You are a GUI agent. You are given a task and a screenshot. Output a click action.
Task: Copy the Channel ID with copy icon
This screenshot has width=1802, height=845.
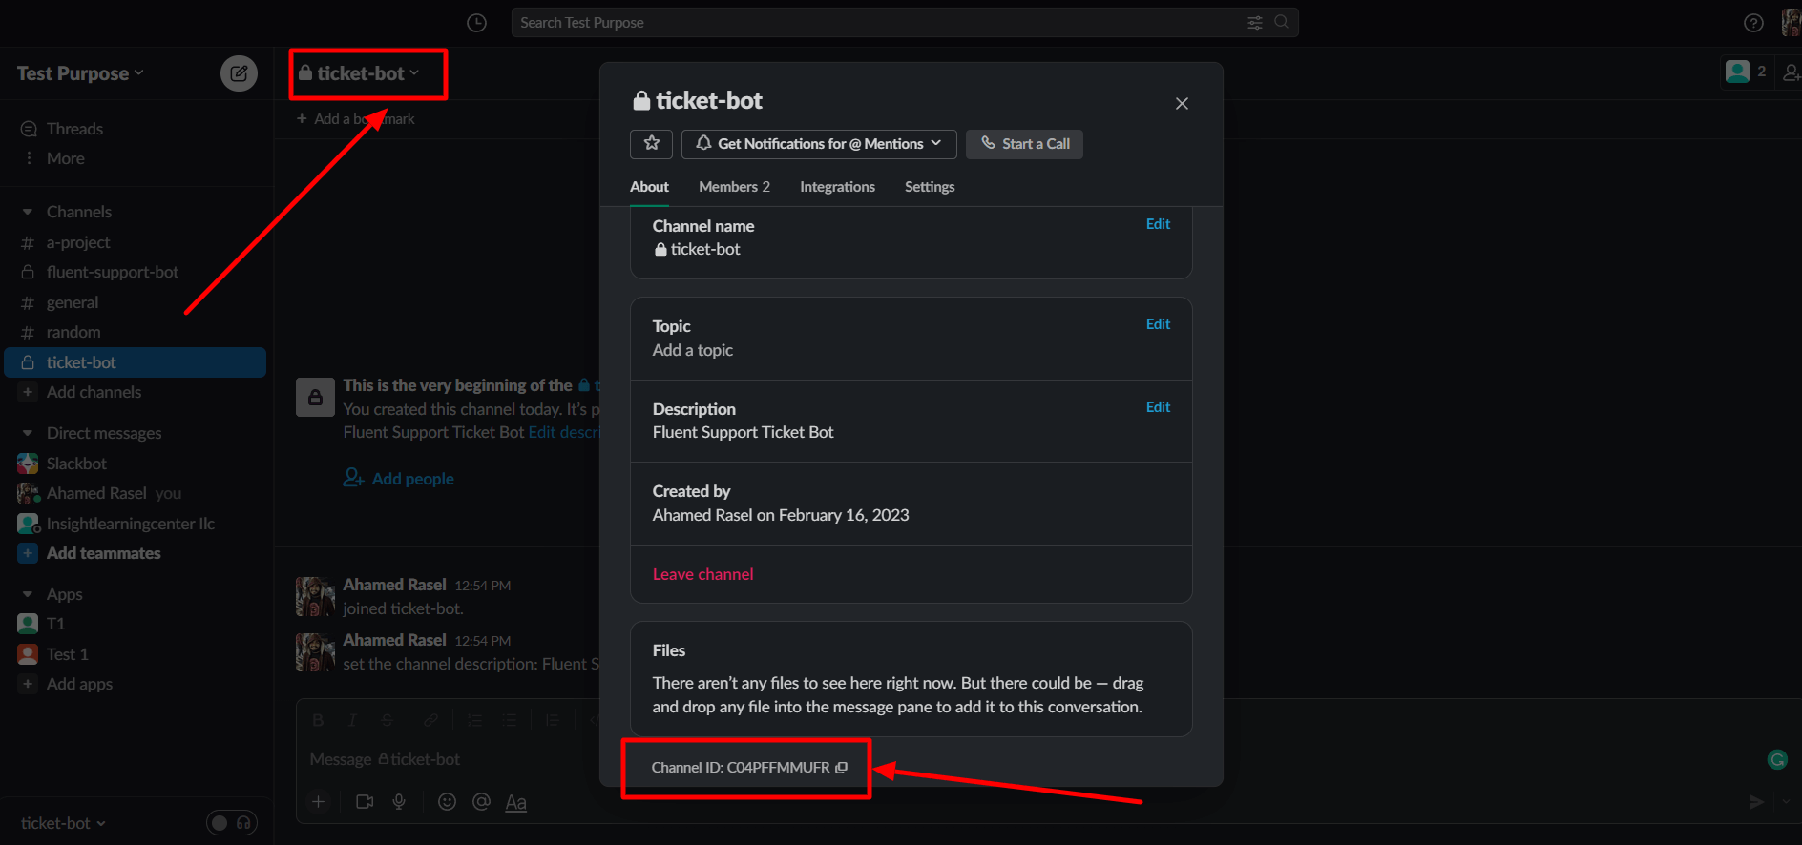[841, 768]
